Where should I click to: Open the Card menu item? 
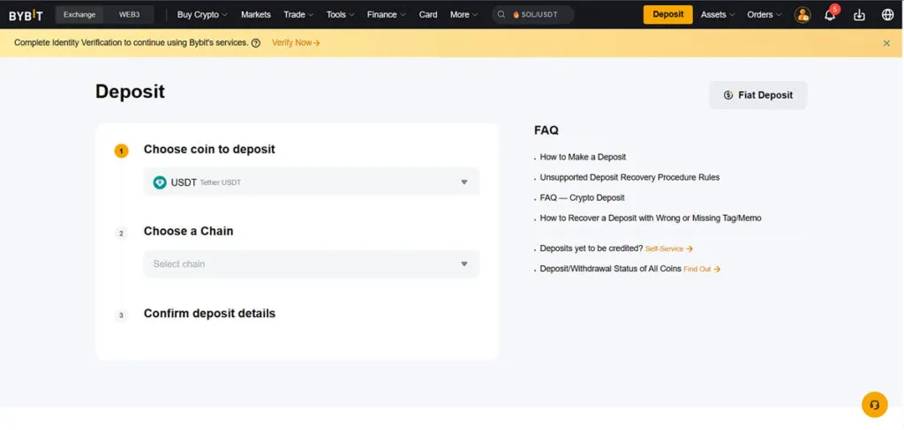click(428, 15)
